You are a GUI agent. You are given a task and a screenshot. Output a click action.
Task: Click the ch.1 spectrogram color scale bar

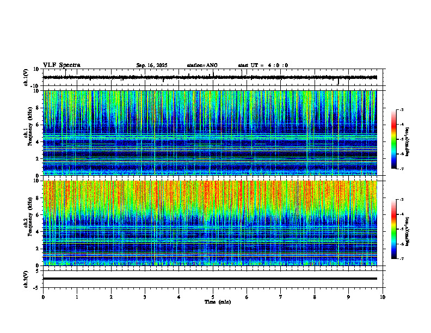[x=394, y=139]
